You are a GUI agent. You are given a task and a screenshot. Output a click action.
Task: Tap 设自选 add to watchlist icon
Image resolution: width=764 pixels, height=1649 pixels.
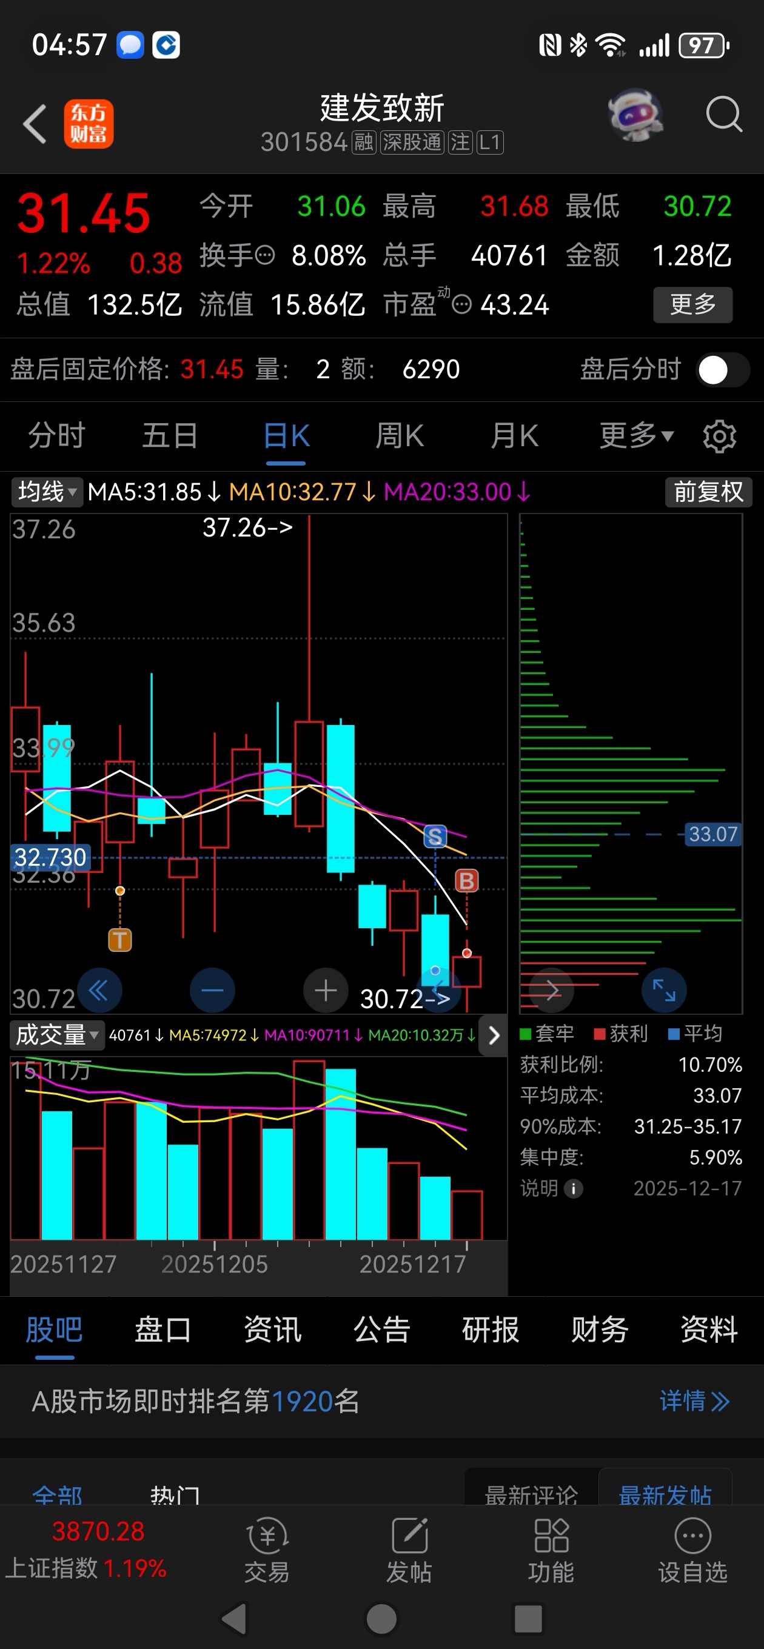[693, 1550]
